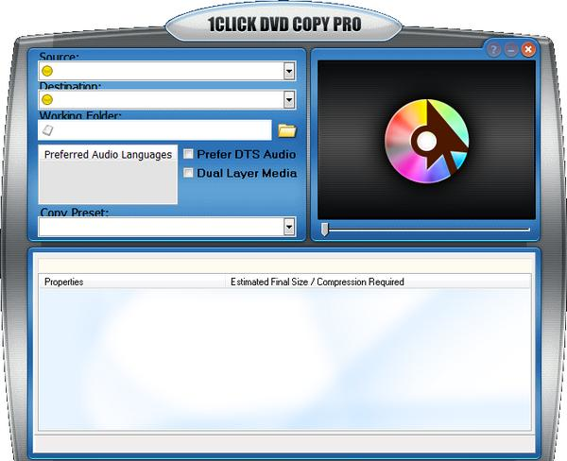Click the Properties column header

pyautogui.click(x=131, y=282)
